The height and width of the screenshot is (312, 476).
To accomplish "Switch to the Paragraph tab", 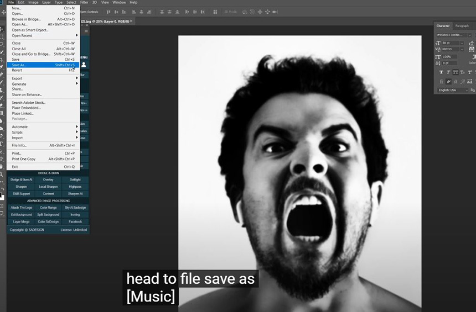I will (x=462, y=26).
